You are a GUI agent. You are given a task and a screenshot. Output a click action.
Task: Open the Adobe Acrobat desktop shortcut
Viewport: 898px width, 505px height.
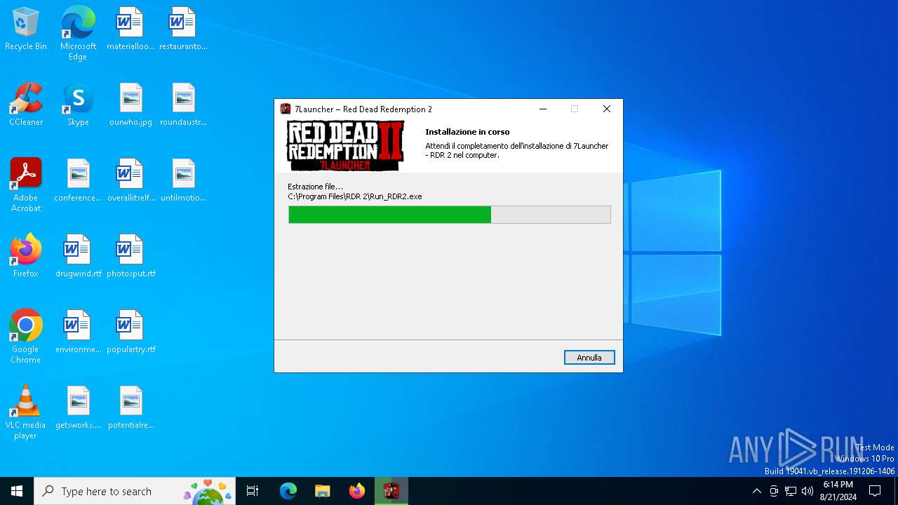(26, 186)
